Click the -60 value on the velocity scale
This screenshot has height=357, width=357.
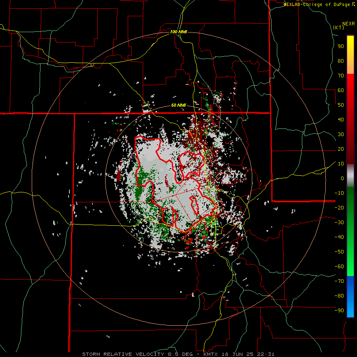click(x=339, y=267)
